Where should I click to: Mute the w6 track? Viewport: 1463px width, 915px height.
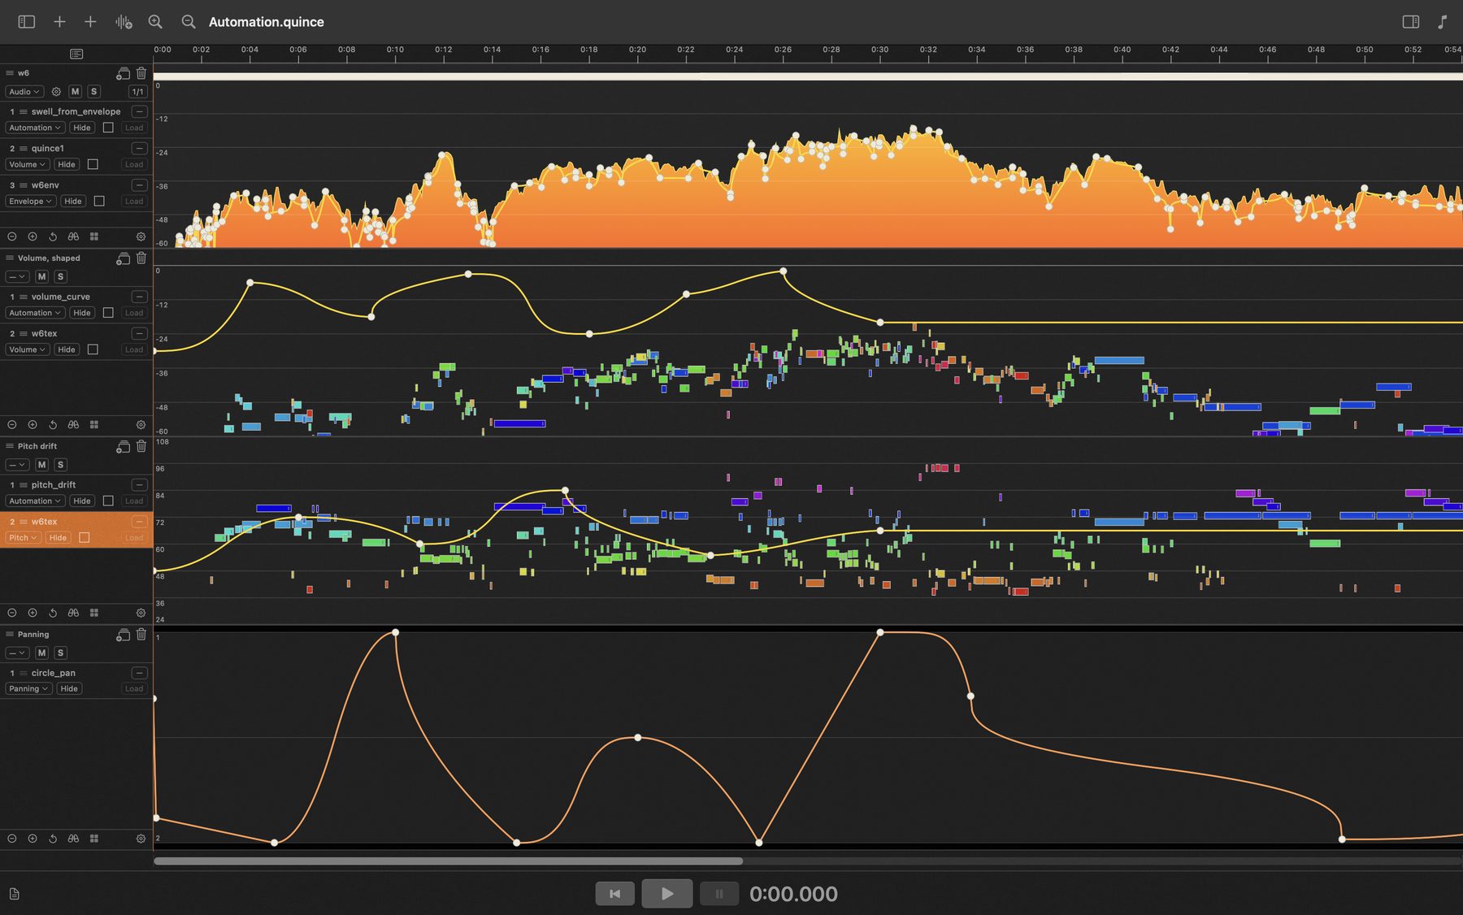pyautogui.click(x=76, y=92)
